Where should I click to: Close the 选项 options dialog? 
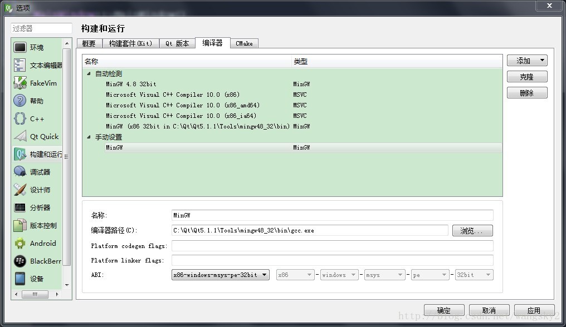click(549, 6)
